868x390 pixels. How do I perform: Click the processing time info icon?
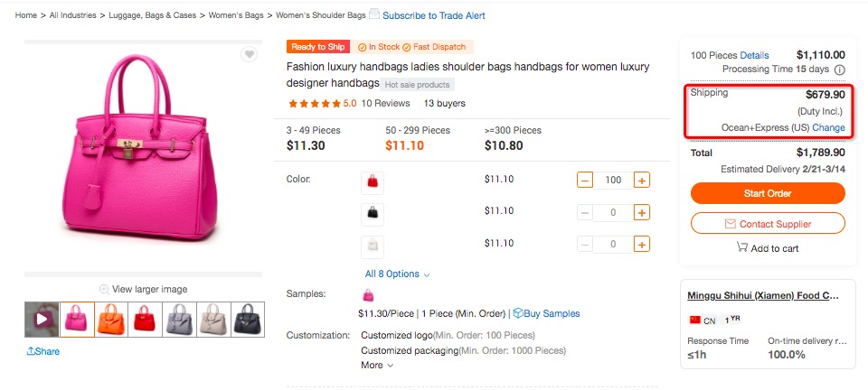tap(839, 70)
